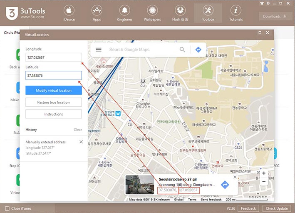The image size is (295, 213).
Task: Click the 7-Eleven label near Chungho
Action: [x=173, y=83]
